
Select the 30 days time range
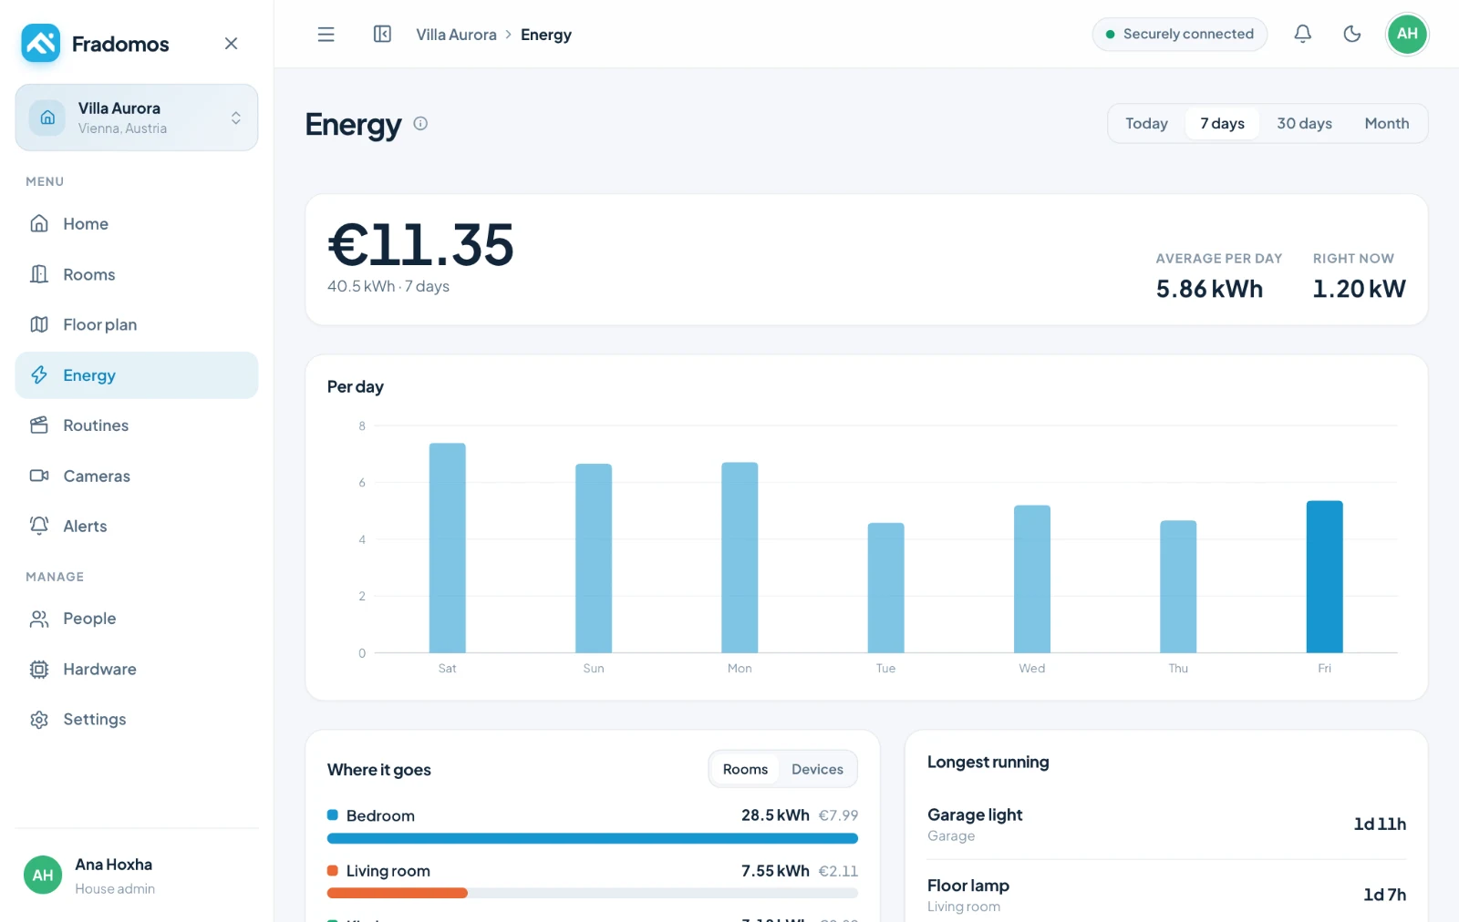click(1304, 124)
